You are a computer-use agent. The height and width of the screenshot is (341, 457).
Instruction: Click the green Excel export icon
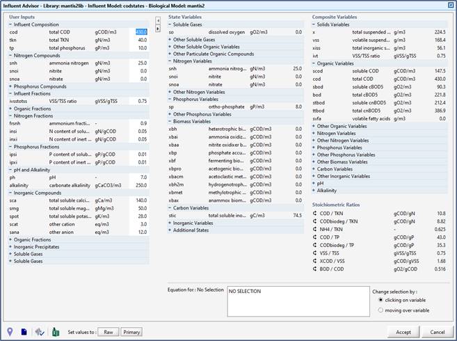[x=56, y=332]
